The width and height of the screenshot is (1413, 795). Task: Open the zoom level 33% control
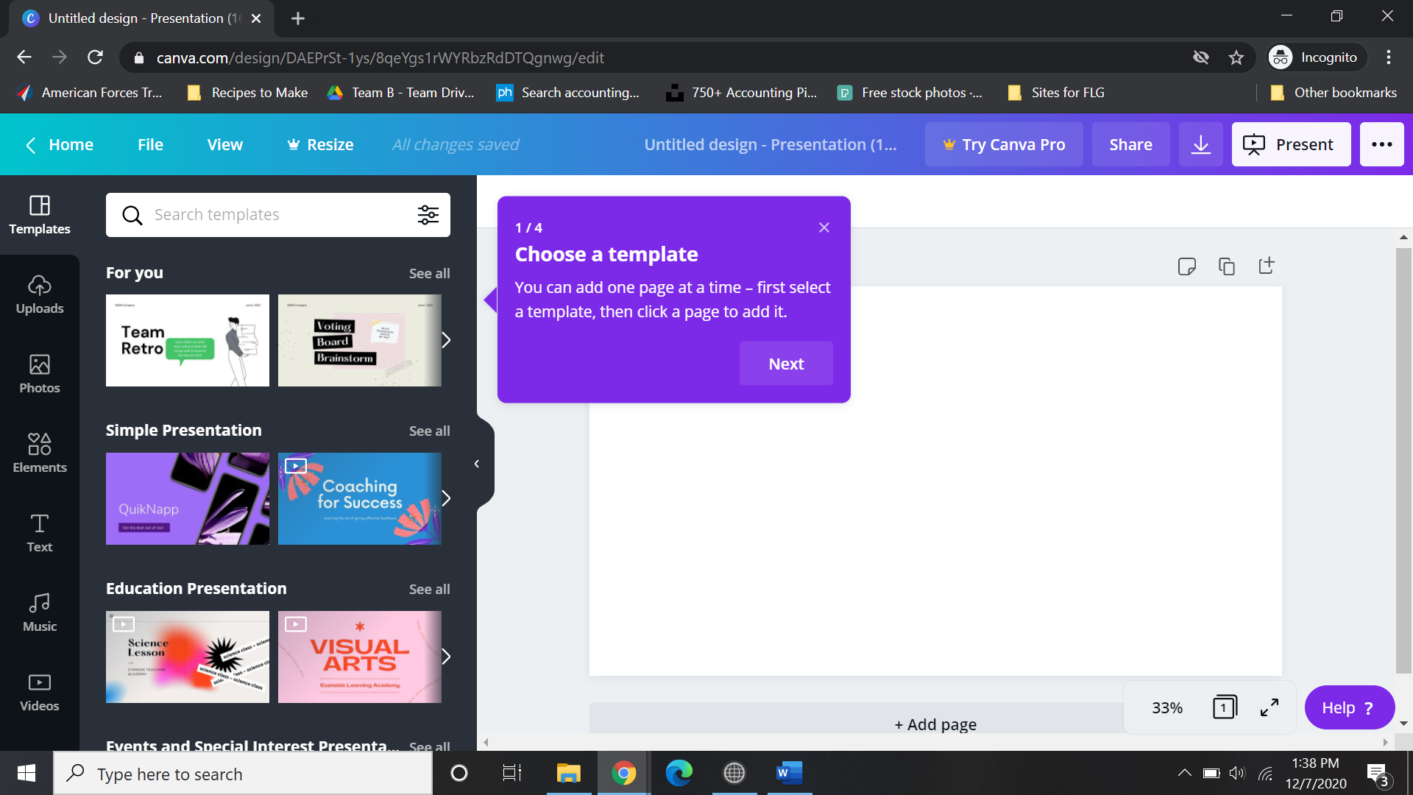point(1167,707)
